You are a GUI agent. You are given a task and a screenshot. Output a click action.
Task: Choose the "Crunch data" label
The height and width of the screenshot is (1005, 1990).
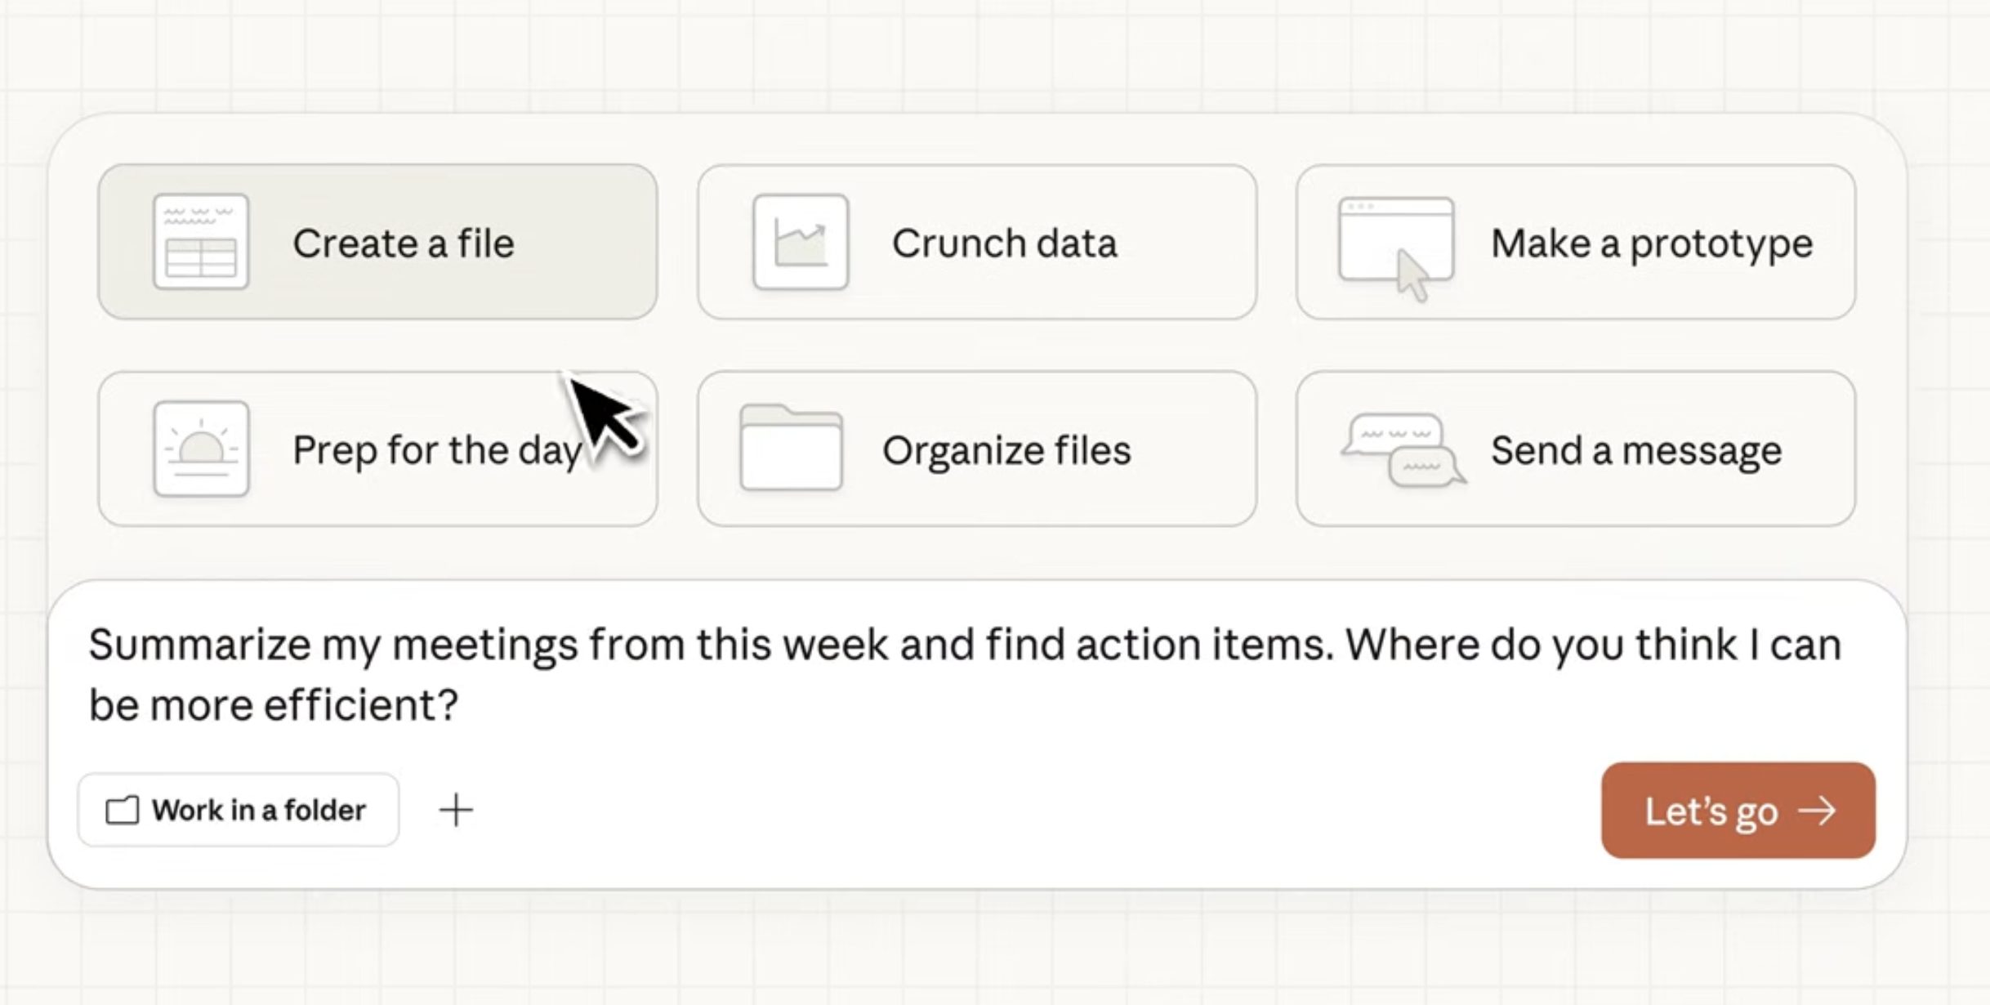pyautogui.click(x=1004, y=243)
